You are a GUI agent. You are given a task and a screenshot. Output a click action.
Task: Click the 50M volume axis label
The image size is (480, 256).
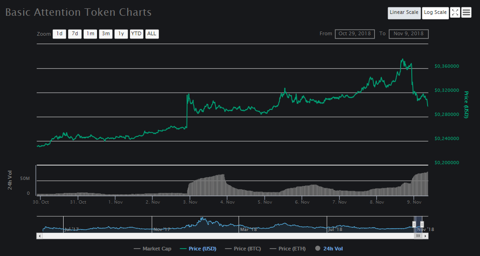pos(25,178)
